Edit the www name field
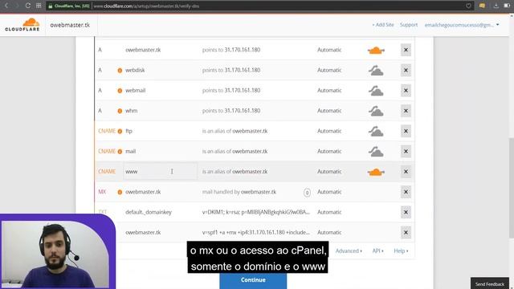Screen dimensions: 514x289 [x=161, y=171]
